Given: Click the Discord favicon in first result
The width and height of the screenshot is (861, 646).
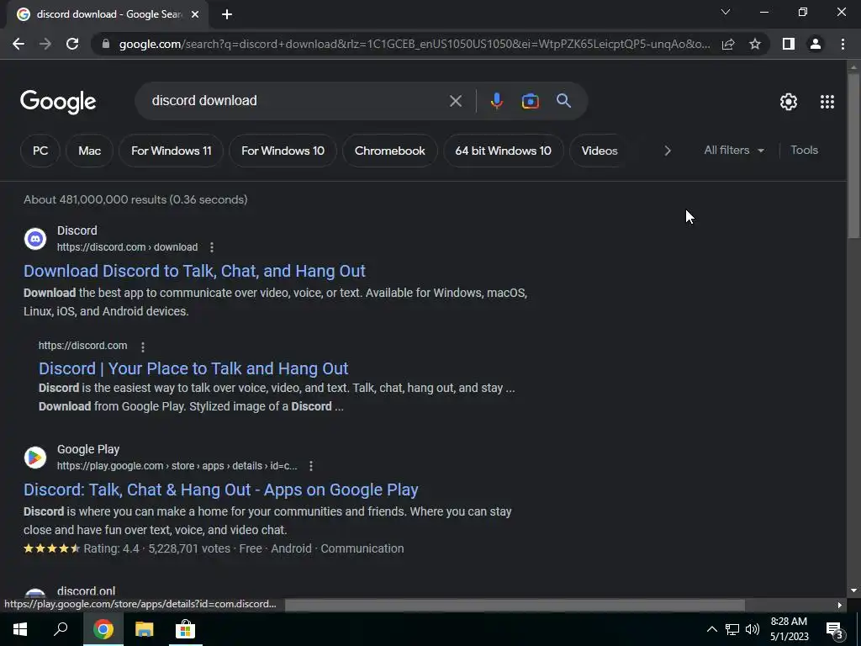Looking at the screenshot, I should [35, 239].
